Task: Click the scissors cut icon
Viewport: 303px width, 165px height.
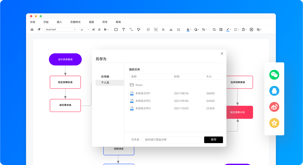Action: (32, 29)
